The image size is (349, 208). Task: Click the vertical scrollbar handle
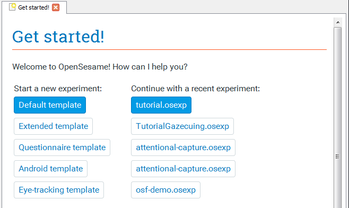(338, 118)
